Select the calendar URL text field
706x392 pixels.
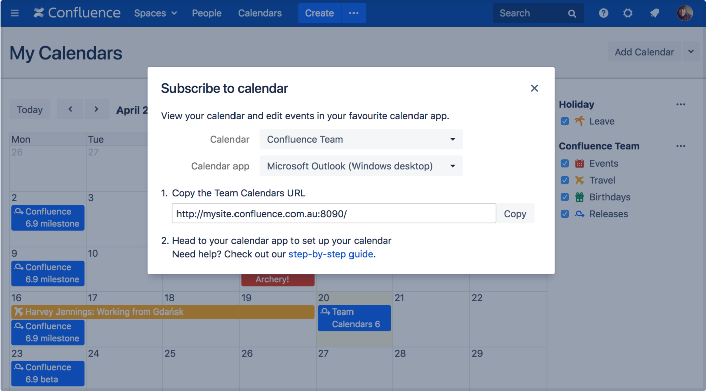[333, 213]
